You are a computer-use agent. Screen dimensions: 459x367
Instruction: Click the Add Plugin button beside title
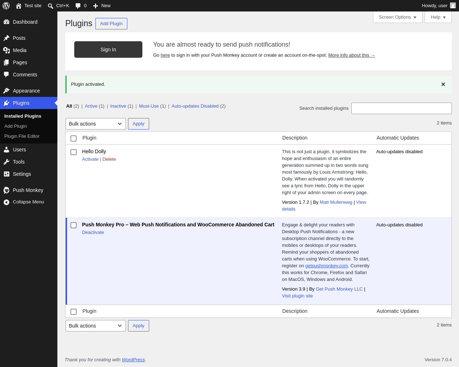pos(111,24)
